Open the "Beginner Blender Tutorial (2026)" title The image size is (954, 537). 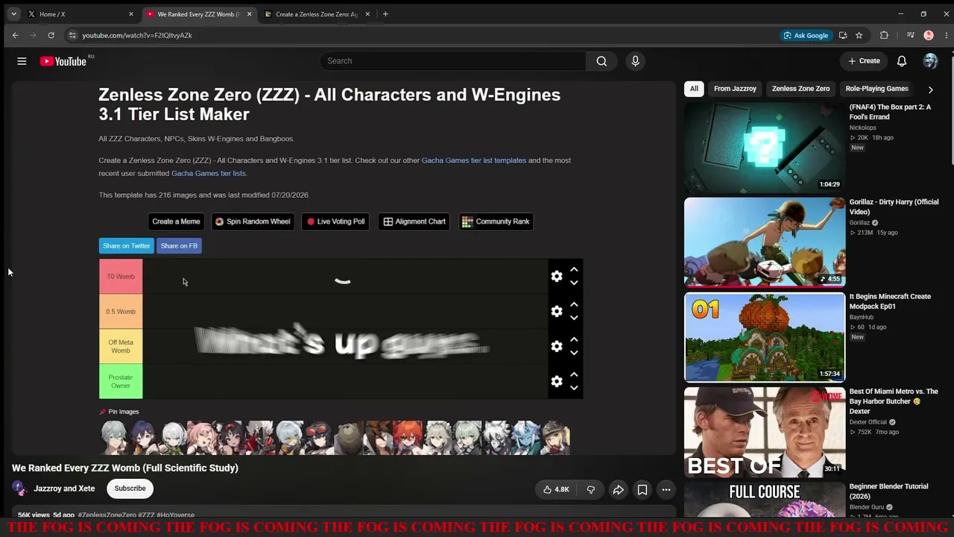[x=888, y=492]
